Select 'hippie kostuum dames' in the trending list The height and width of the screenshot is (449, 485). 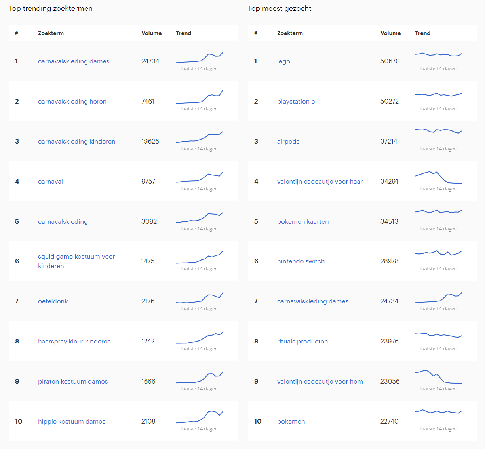pos(71,422)
